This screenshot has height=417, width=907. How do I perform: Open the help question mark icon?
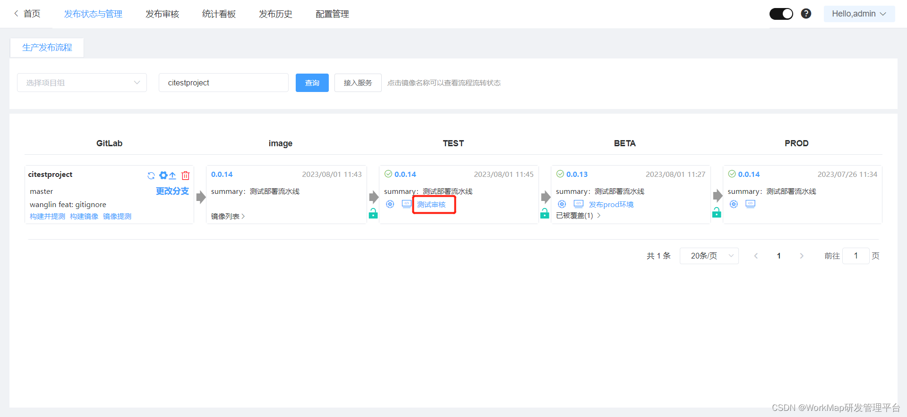point(806,14)
